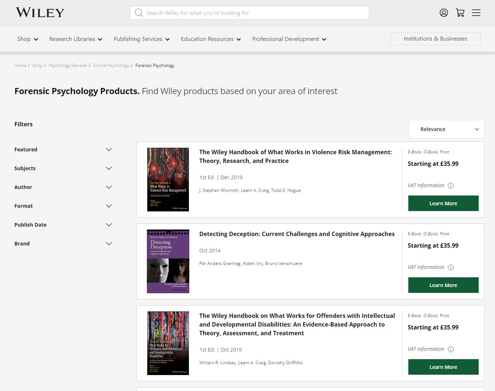495x391 pixels.
Task: Show VAT info for Offenders with Intellectual Disabilities book
Action: pyautogui.click(x=451, y=349)
